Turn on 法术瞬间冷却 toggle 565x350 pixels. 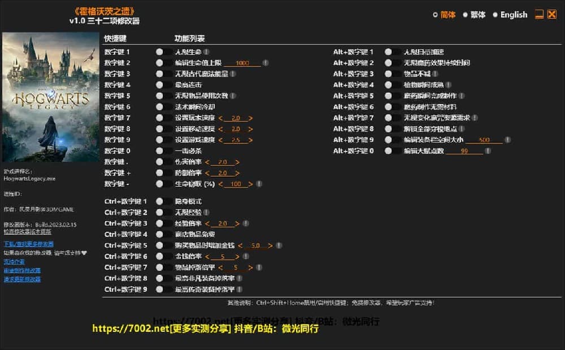(x=163, y=107)
